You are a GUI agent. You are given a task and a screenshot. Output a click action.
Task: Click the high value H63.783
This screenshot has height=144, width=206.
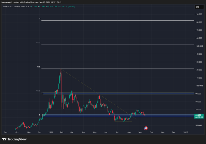[42, 6]
